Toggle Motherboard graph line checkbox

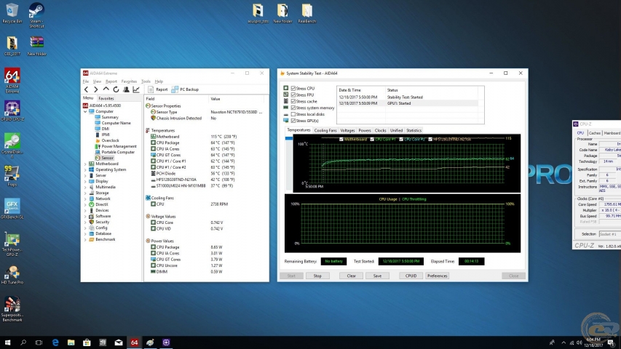click(341, 140)
